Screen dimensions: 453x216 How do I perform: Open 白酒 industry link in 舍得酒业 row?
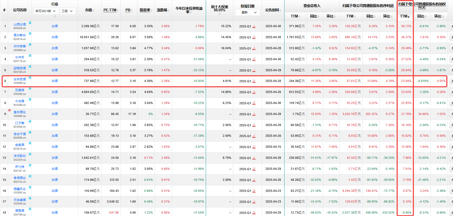pyautogui.click(x=55, y=180)
